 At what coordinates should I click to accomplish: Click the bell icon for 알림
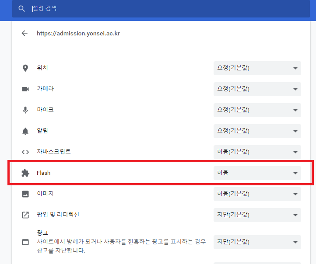click(x=25, y=131)
